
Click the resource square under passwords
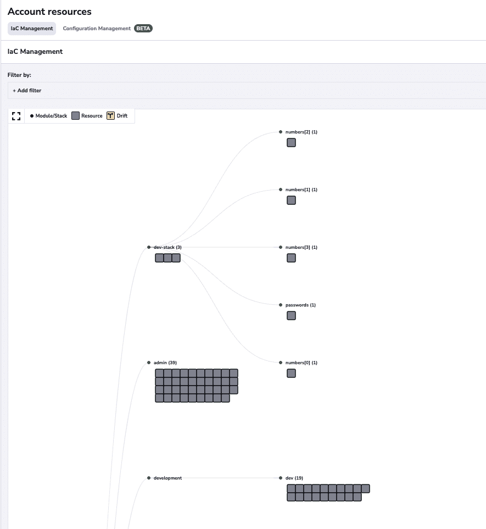292,316
